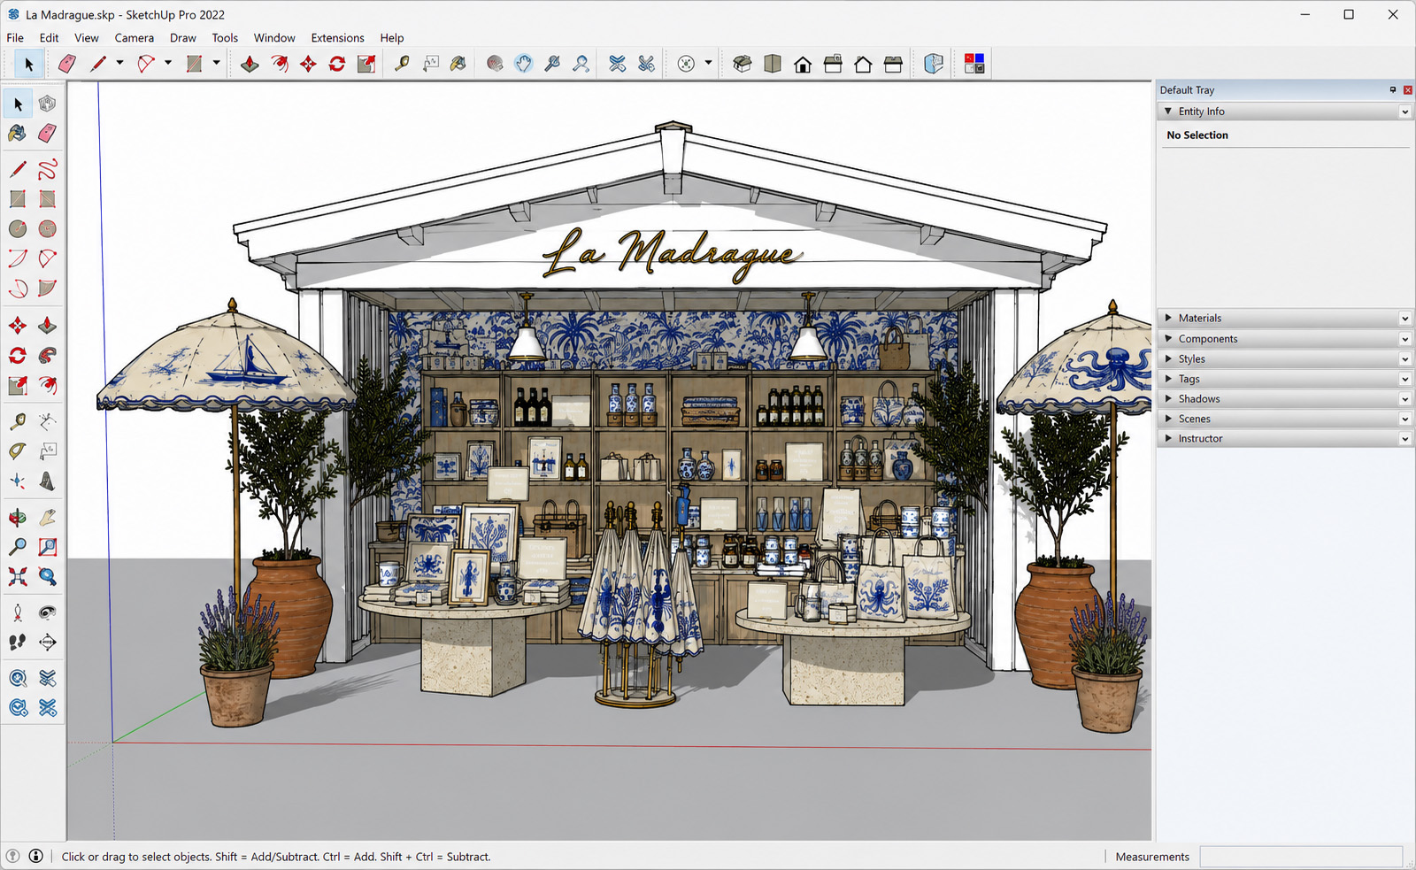1416x870 pixels.
Task: Select the Walk footprints tool
Action: pos(18,643)
